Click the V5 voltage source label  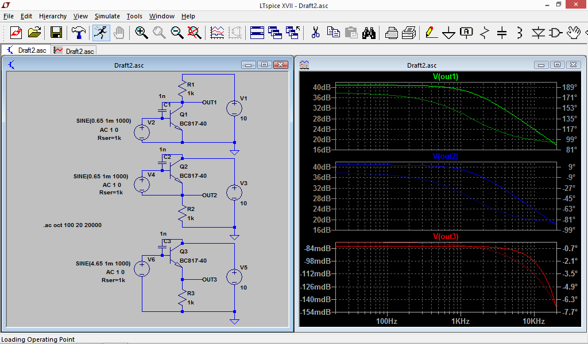click(243, 267)
